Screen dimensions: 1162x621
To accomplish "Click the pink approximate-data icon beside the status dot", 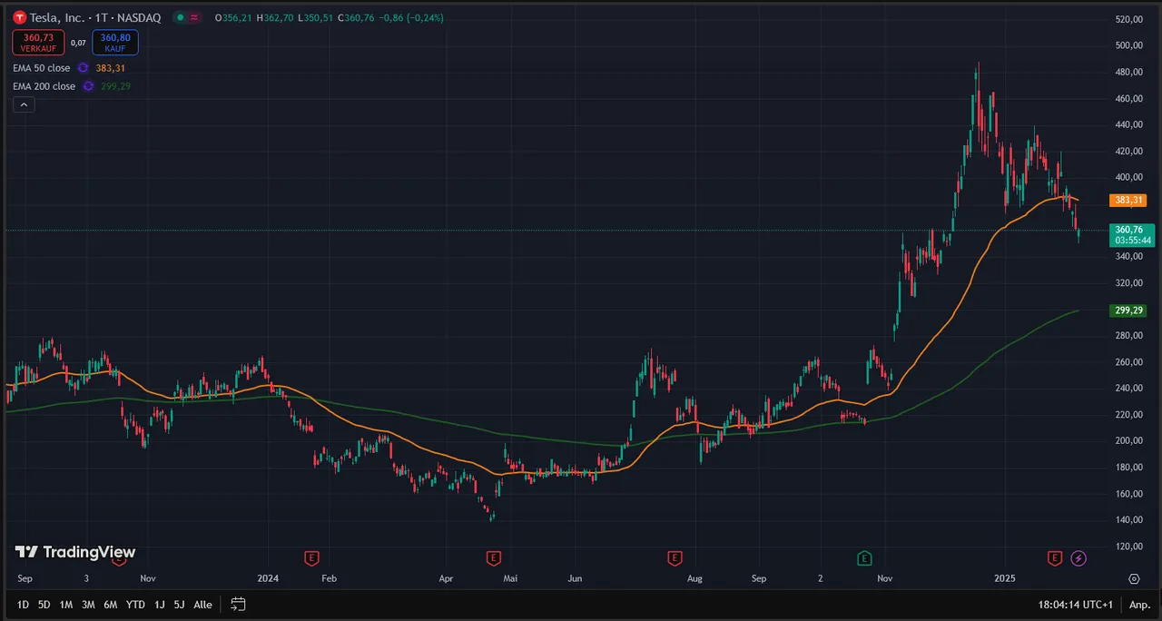I will 194,17.
